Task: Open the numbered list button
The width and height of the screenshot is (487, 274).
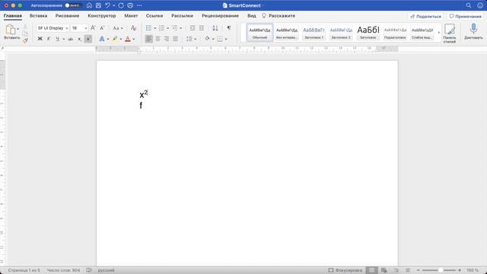Action: (162, 28)
